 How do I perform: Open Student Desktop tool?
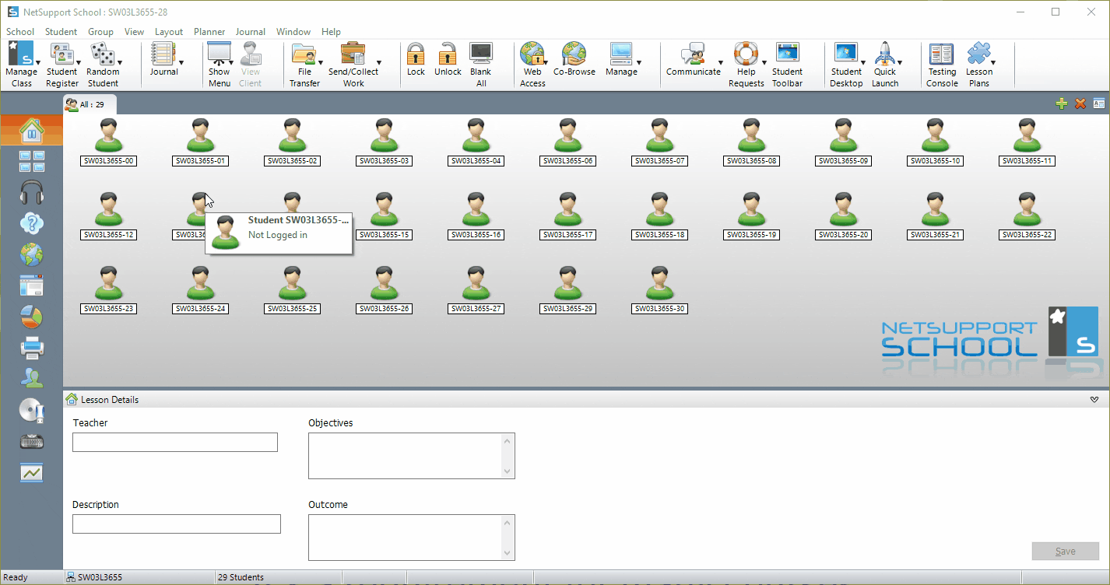845,54
